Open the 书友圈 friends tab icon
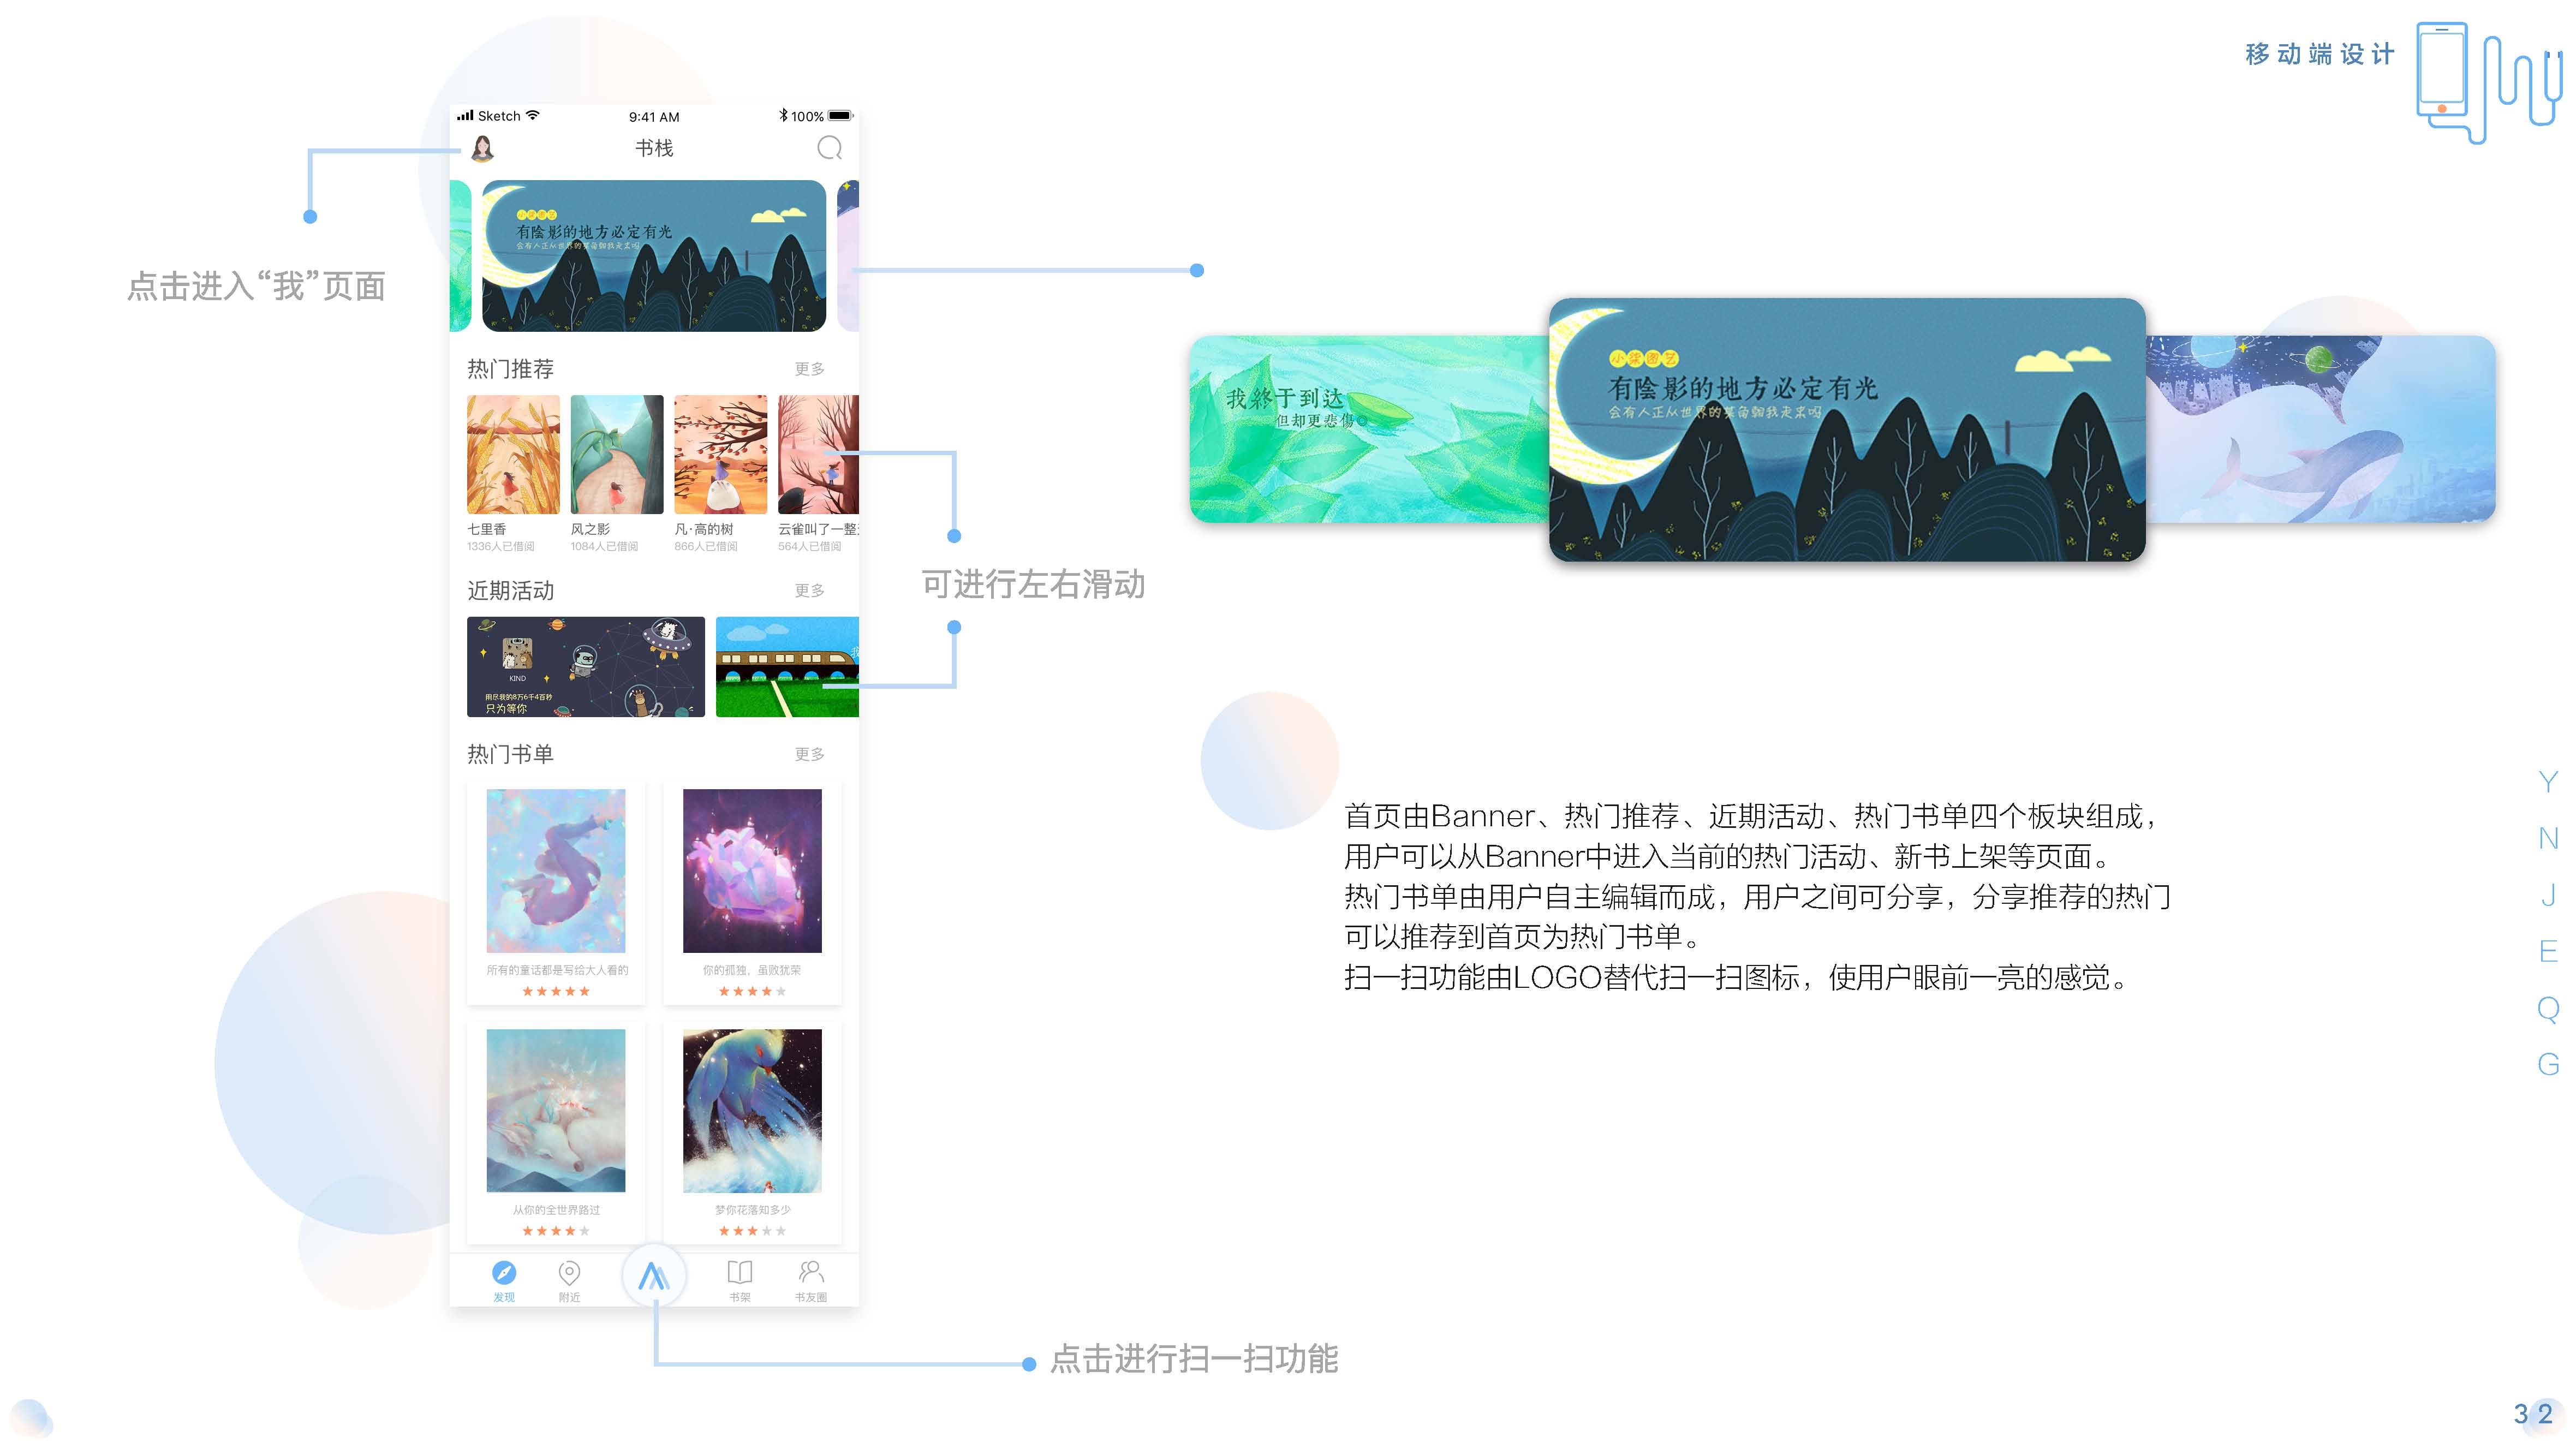 click(811, 1273)
